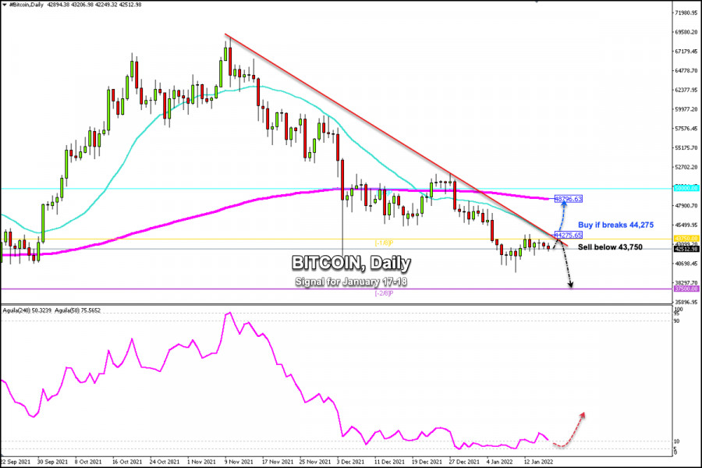Click the 11 Dec 2021 date label

389,462
